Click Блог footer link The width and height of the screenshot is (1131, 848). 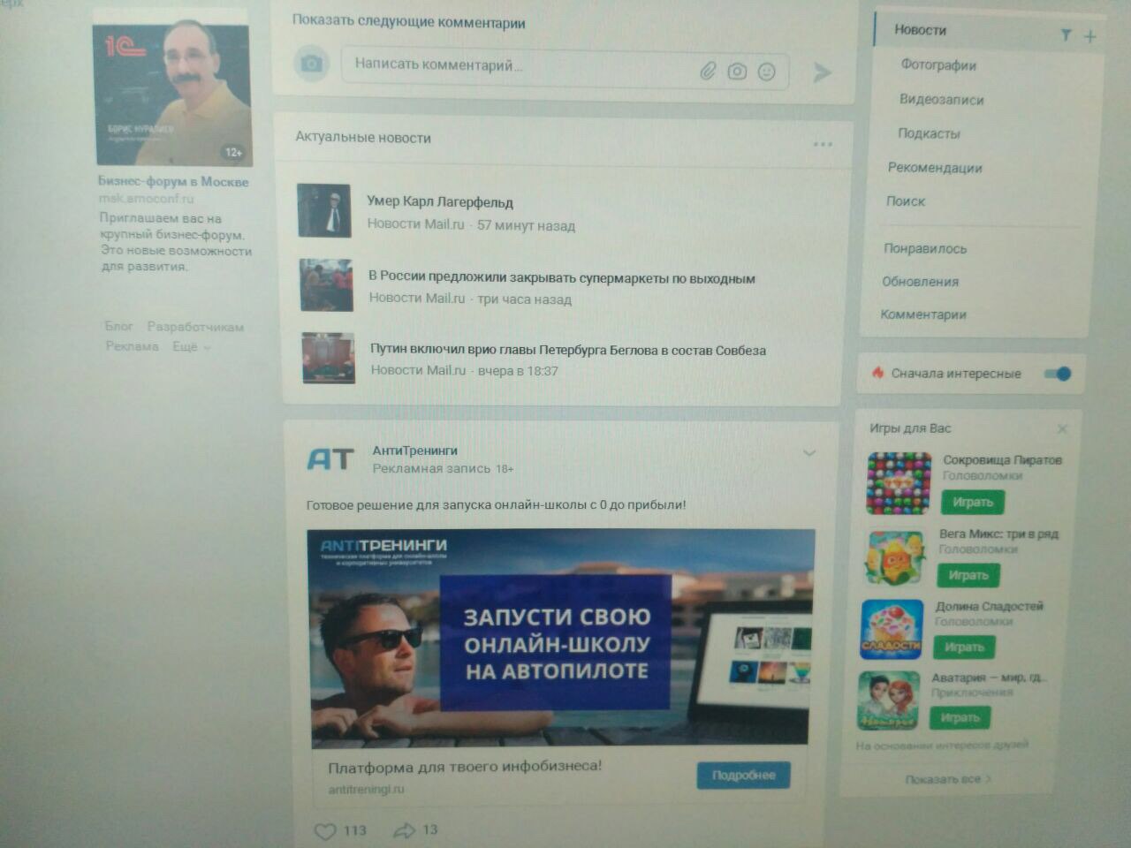[x=118, y=326]
